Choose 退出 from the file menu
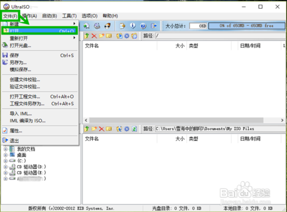Screen dimensions: 287x212 tap(40, 141)
